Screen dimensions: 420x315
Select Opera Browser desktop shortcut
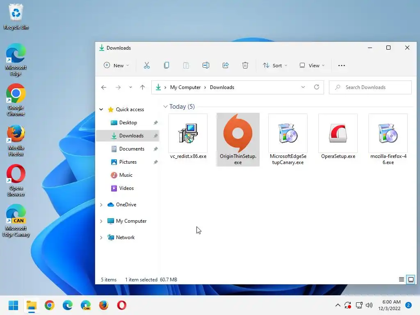click(16, 180)
